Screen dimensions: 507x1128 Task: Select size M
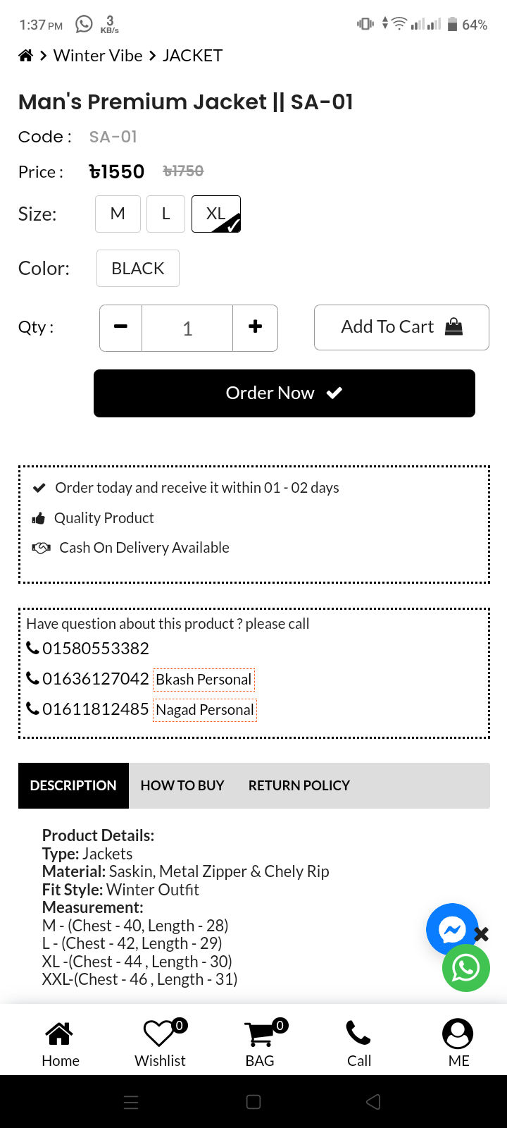tap(118, 214)
